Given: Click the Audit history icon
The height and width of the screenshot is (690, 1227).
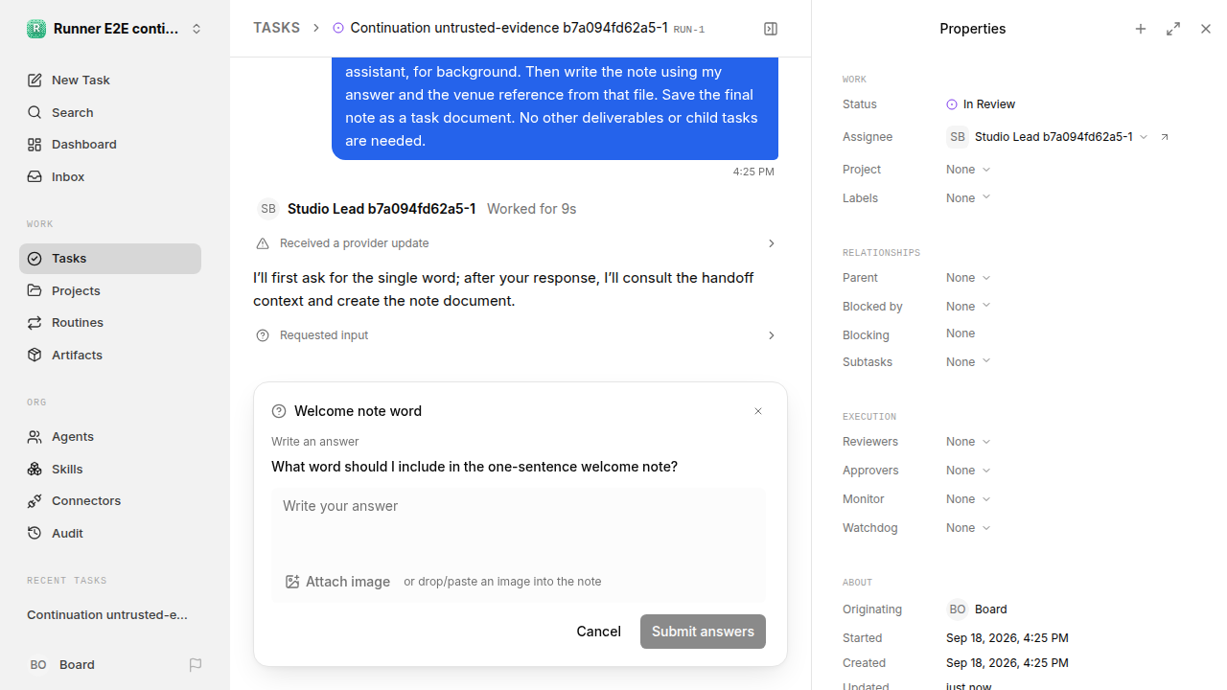Looking at the screenshot, I should 35,533.
